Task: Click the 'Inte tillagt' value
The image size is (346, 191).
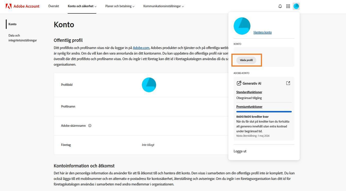Action: [x=148, y=145]
